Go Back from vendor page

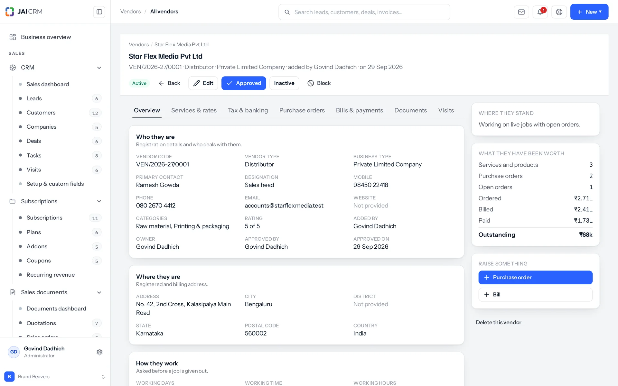point(169,83)
